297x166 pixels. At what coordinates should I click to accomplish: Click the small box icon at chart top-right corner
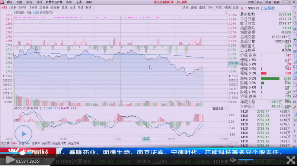coord(226,13)
